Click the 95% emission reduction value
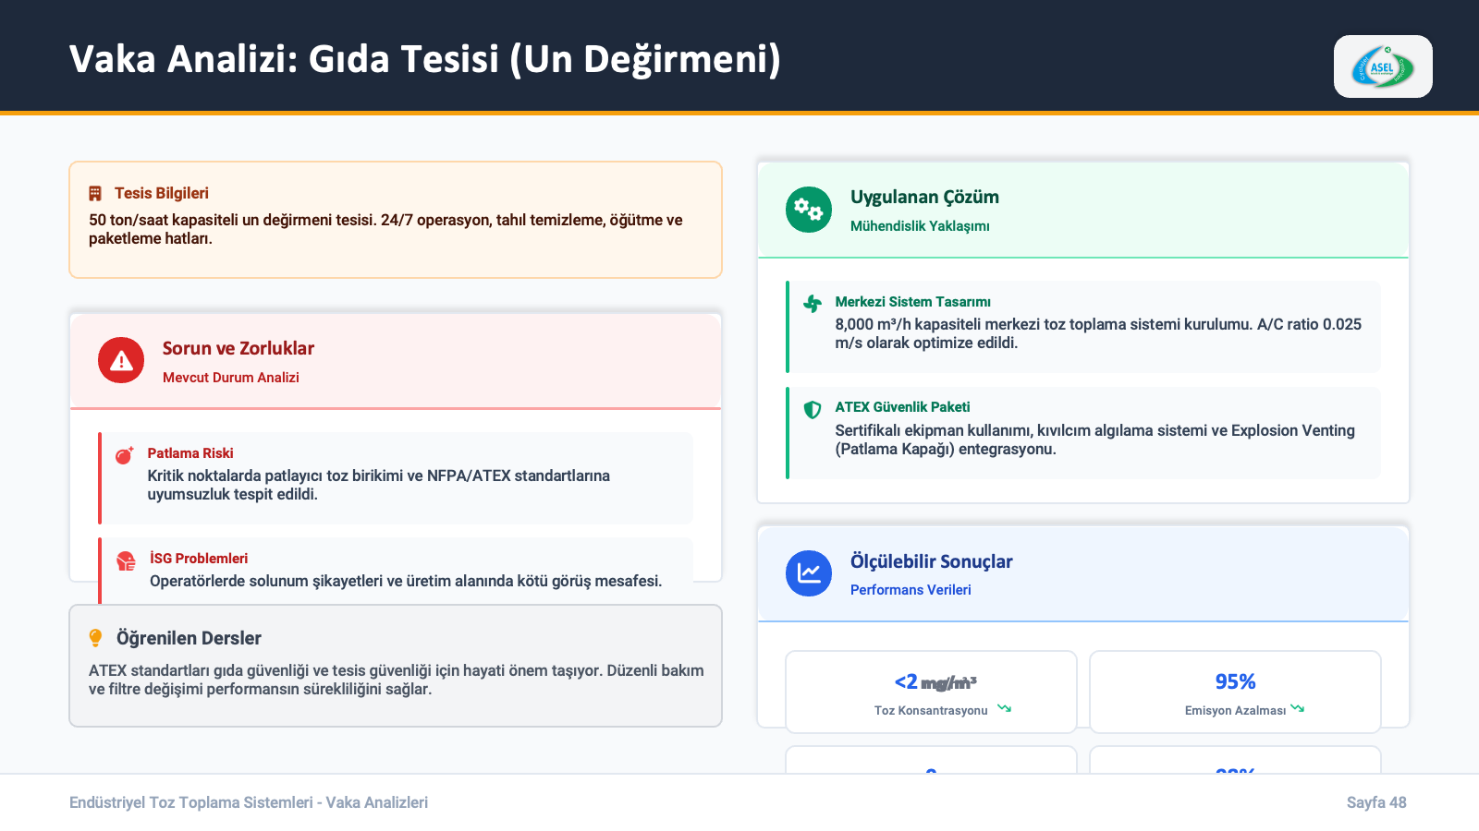 pyautogui.click(x=1235, y=681)
